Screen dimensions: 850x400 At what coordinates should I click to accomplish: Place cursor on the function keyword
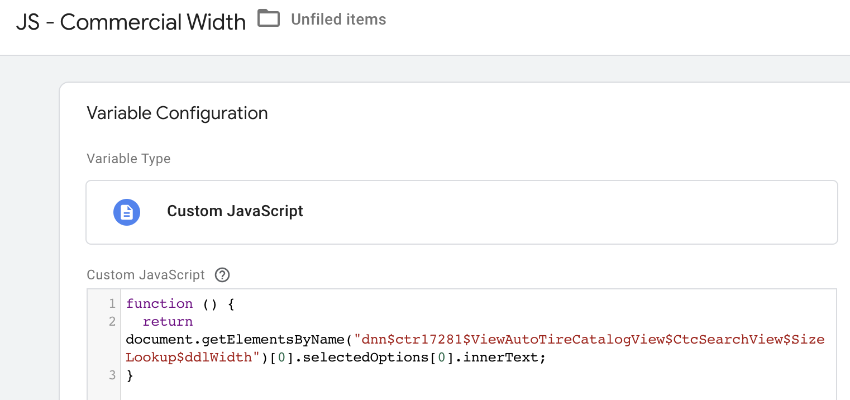pos(159,304)
